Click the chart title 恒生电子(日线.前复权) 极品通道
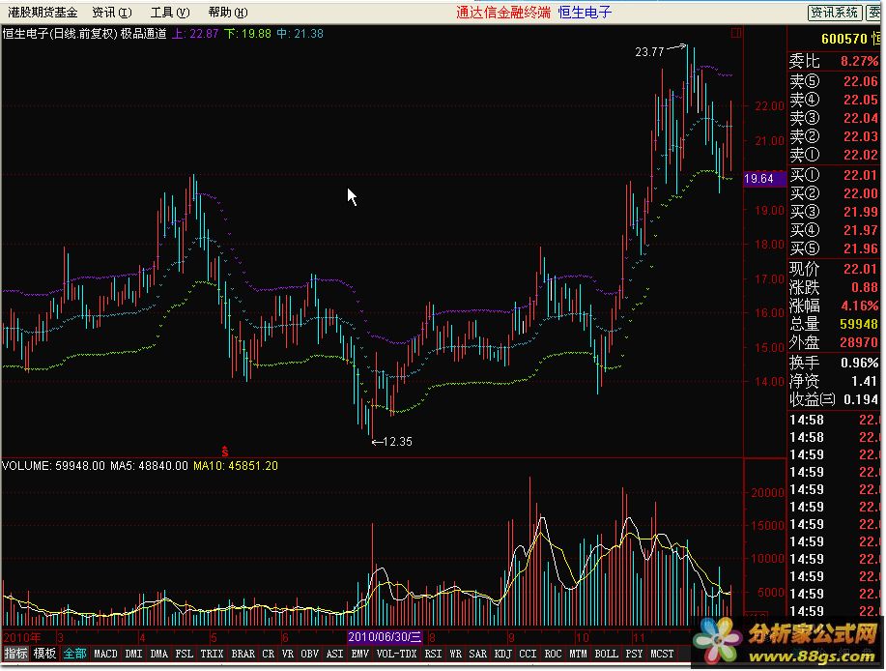Viewport: 886px width, 671px height. pos(85,34)
